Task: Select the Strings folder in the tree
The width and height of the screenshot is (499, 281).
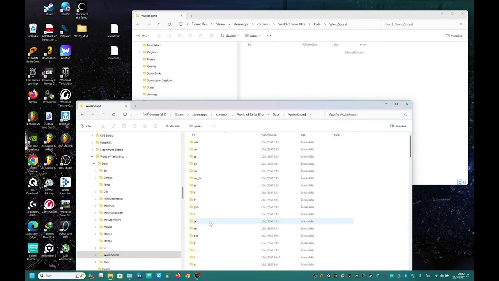Action: (107, 241)
